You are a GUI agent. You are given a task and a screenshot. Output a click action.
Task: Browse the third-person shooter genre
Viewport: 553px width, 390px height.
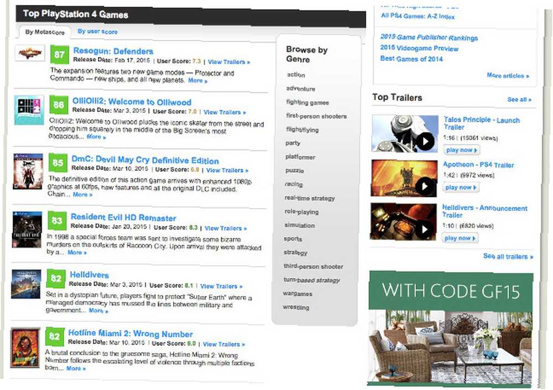click(x=313, y=267)
